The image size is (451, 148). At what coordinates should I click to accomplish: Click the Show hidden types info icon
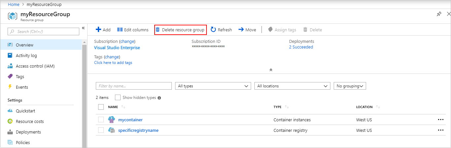click(159, 98)
